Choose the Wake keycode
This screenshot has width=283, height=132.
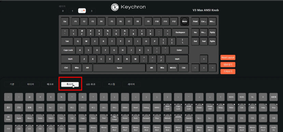231,108
